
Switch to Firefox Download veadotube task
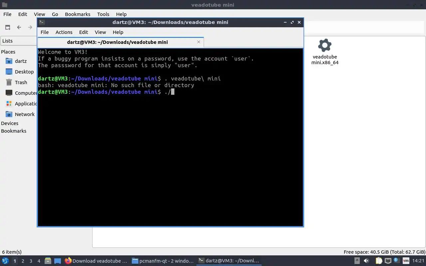(x=96, y=261)
